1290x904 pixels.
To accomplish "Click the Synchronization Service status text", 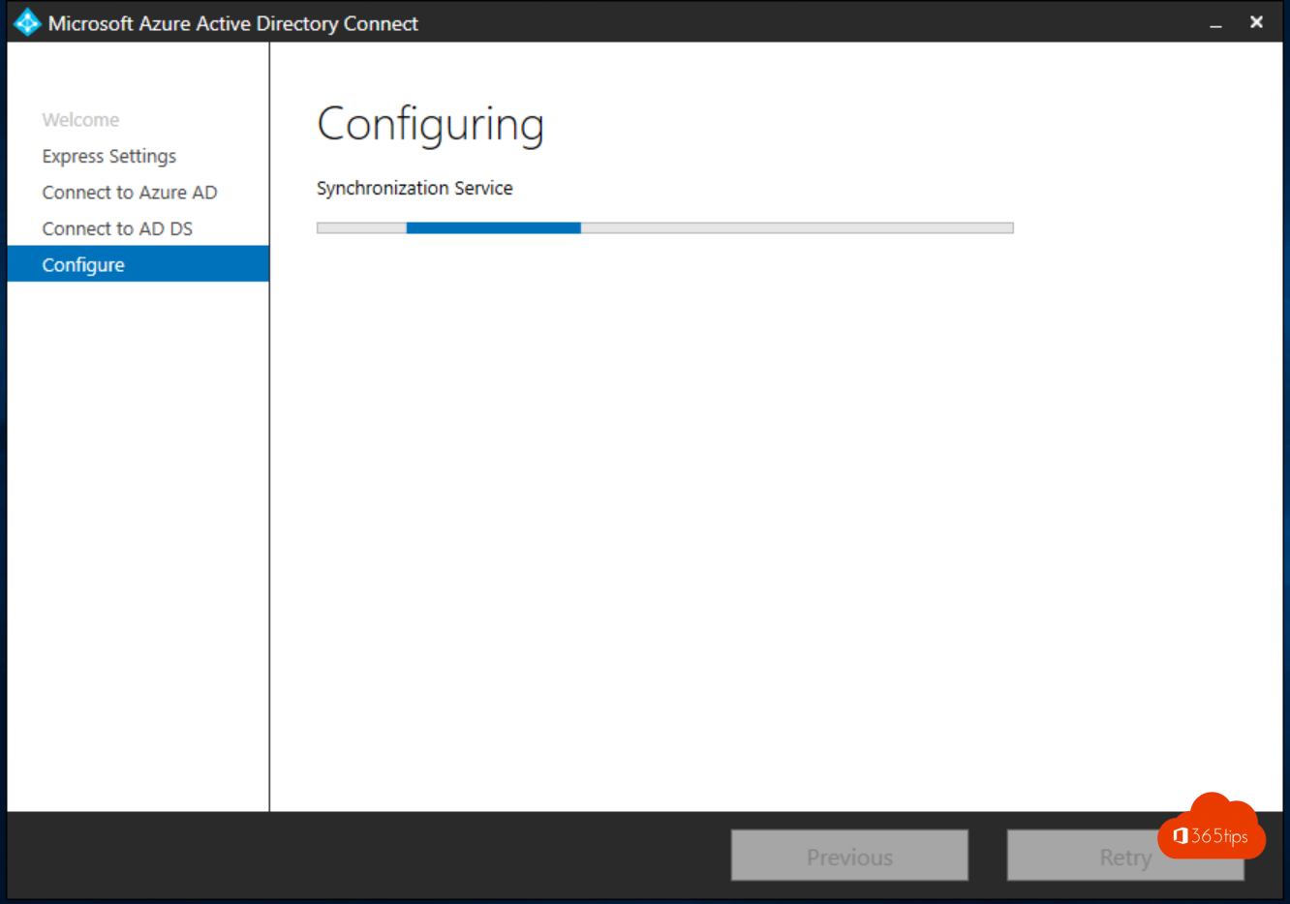I will point(415,188).
